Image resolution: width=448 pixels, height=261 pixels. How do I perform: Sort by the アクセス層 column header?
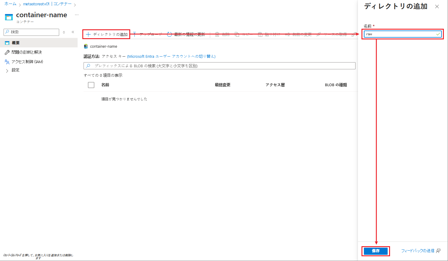click(275, 85)
